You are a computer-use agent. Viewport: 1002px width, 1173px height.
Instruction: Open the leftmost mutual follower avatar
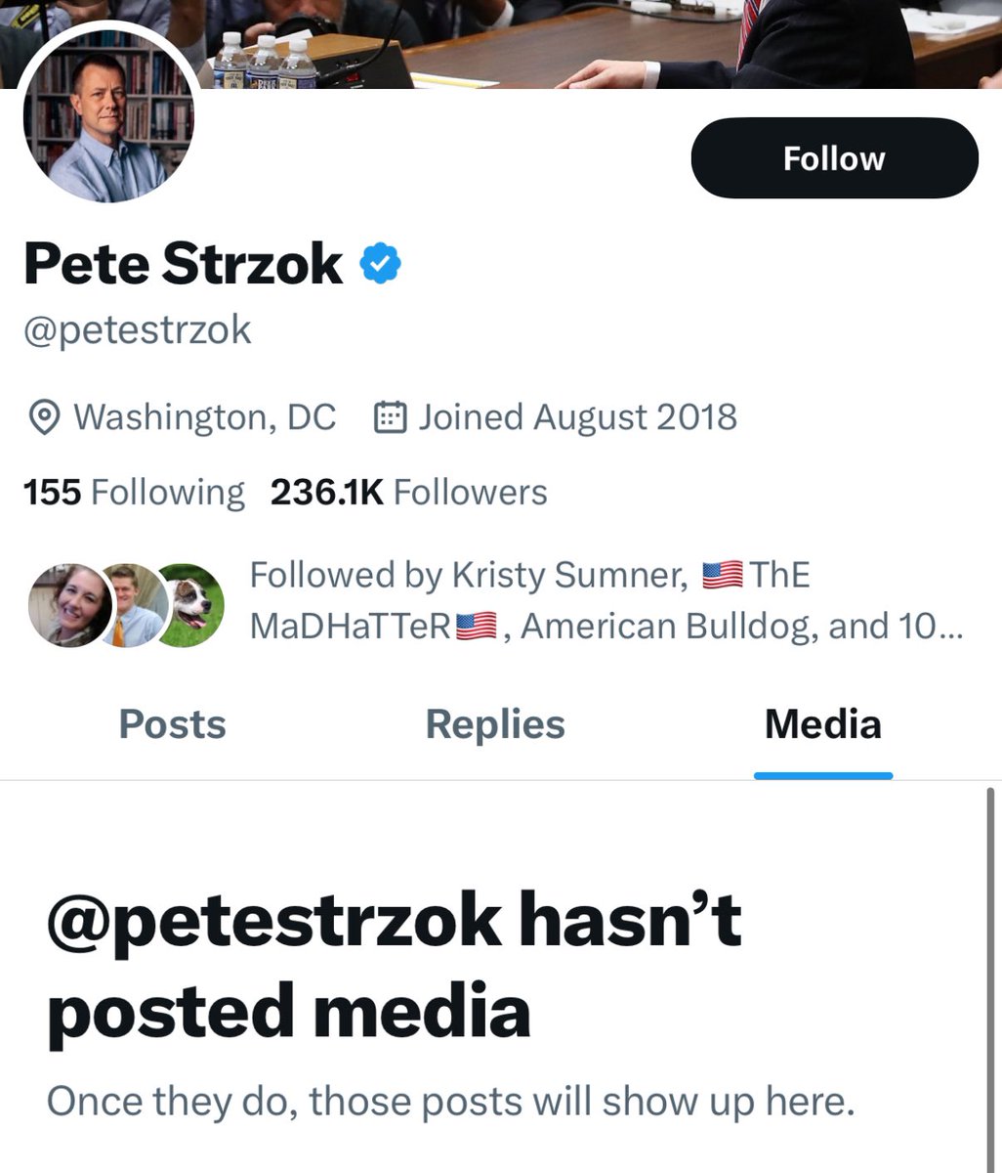[68, 605]
